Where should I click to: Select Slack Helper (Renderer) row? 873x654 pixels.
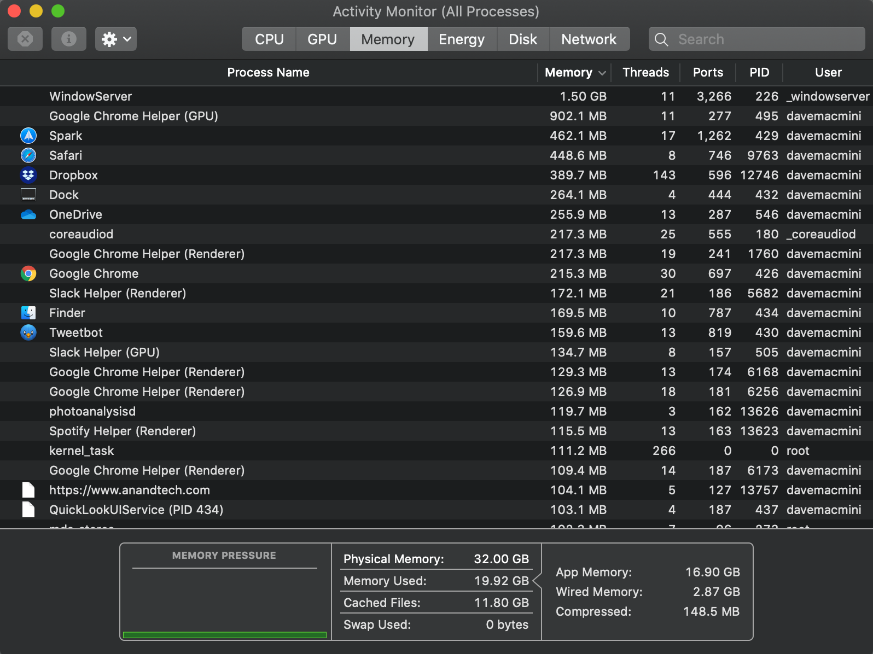436,293
